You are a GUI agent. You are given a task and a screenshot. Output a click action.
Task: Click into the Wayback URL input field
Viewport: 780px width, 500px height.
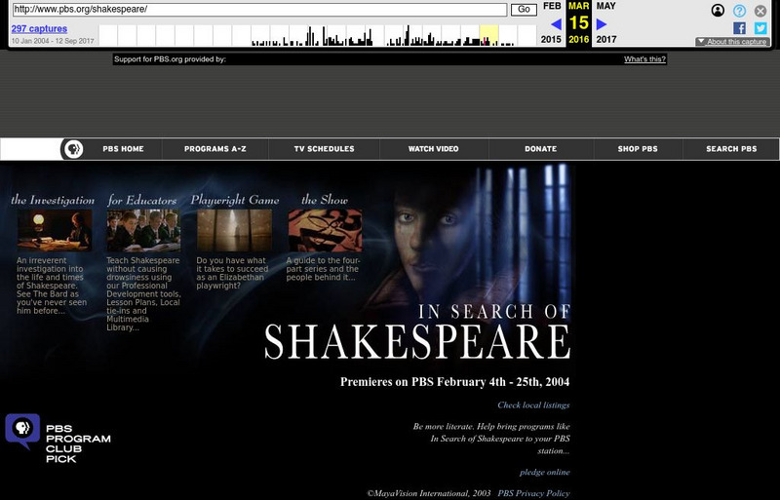click(x=259, y=10)
